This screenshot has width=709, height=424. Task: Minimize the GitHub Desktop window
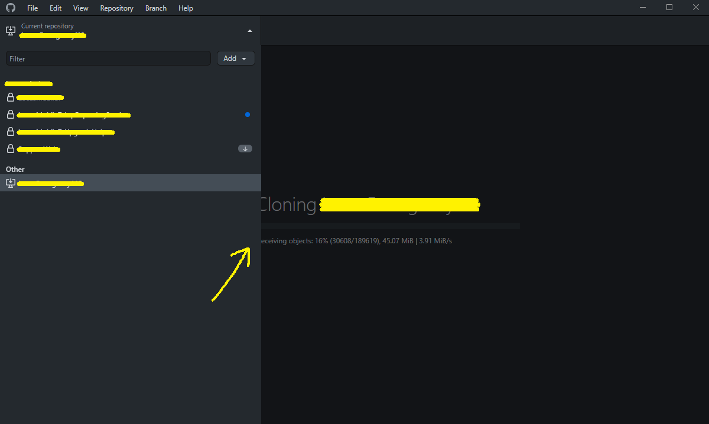tap(643, 8)
